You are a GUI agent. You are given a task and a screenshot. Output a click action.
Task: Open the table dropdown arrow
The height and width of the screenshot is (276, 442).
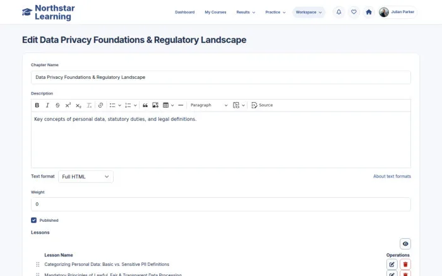coord(172,105)
